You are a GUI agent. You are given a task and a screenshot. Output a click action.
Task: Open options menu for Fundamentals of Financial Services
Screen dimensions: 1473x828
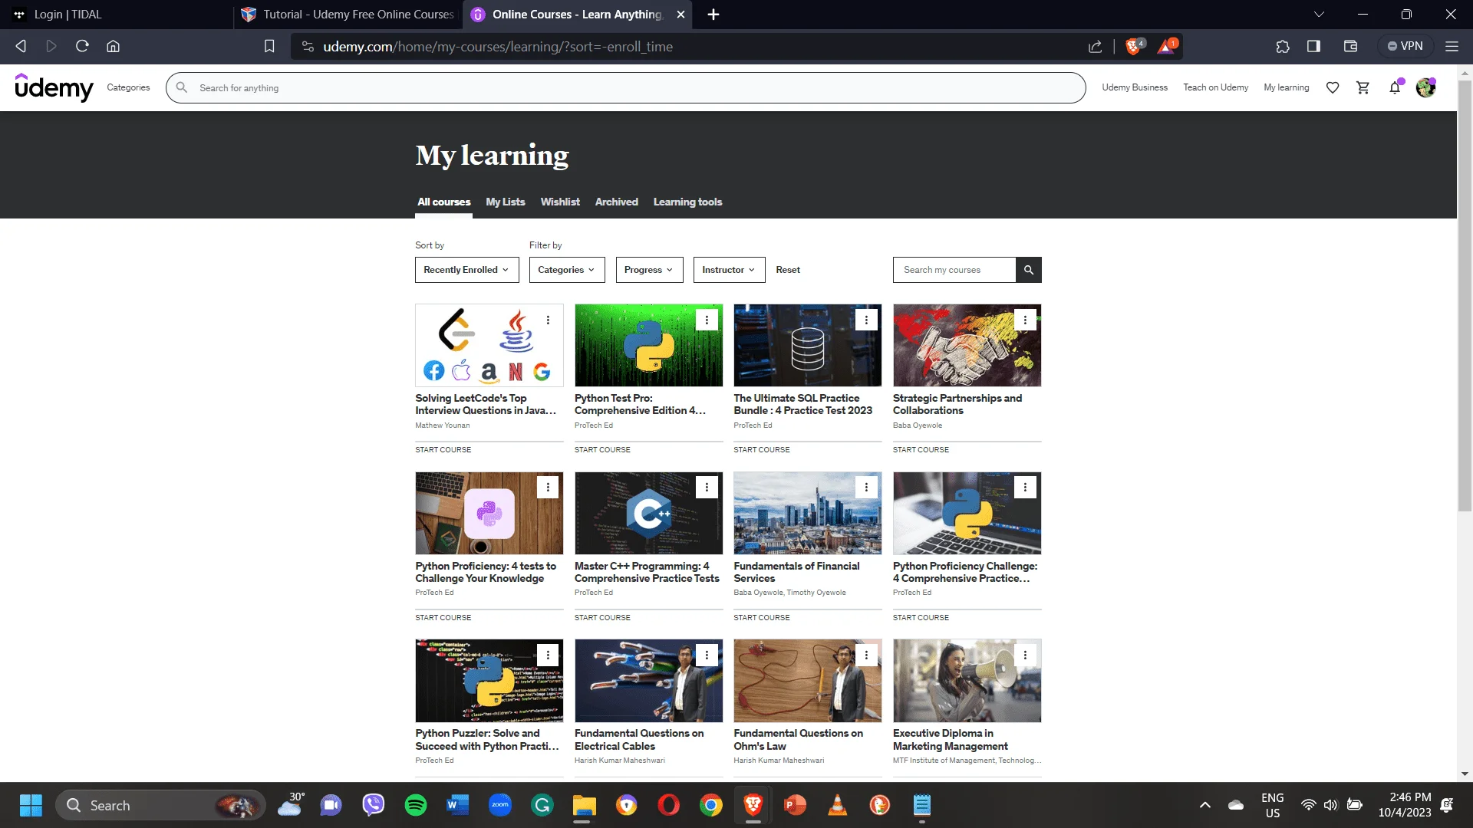pos(866,487)
